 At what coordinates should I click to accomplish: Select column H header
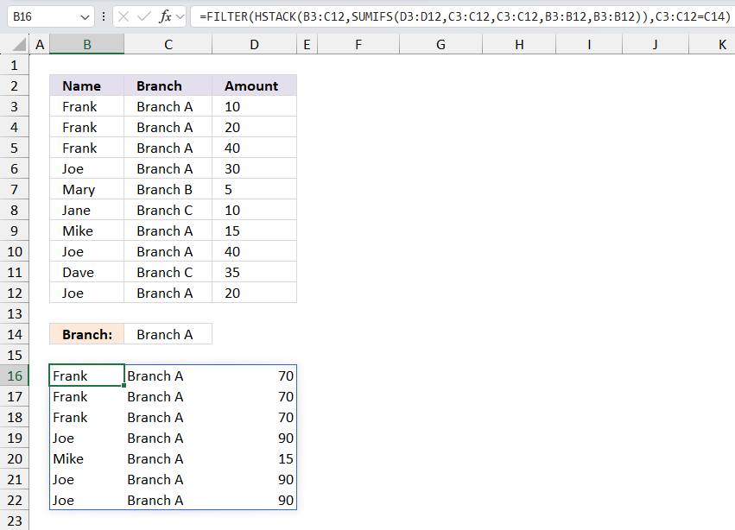coord(519,45)
